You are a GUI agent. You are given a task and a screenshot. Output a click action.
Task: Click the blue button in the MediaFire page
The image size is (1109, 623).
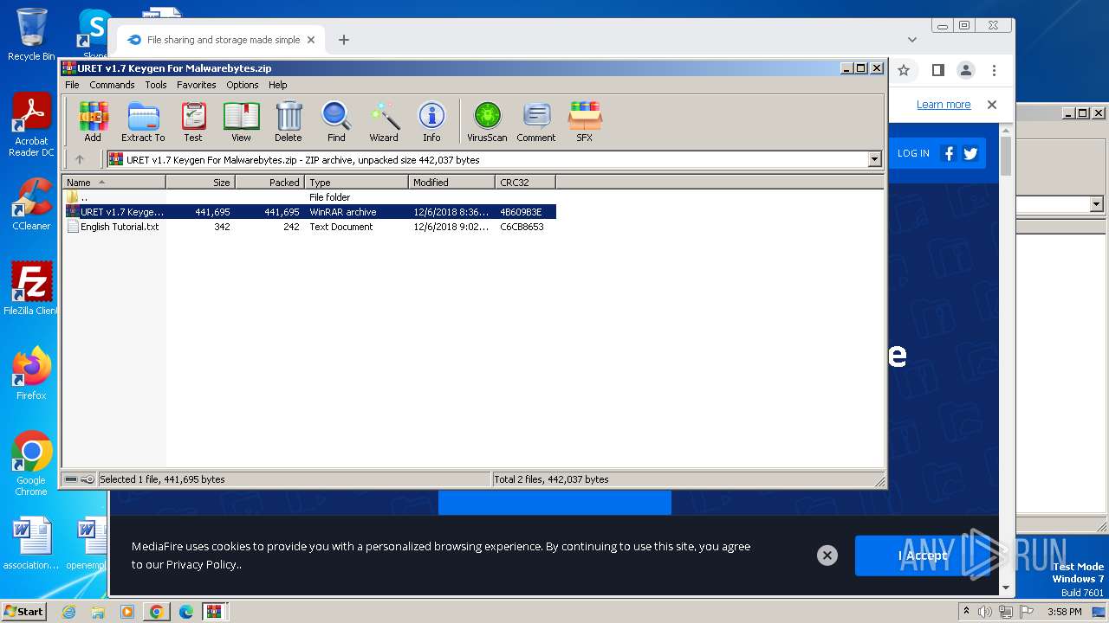554,503
